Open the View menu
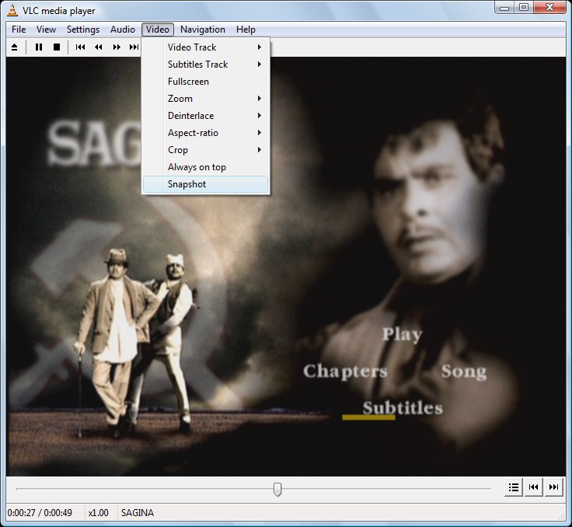Image resolution: width=572 pixels, height=527 pixels. point(46,30)
